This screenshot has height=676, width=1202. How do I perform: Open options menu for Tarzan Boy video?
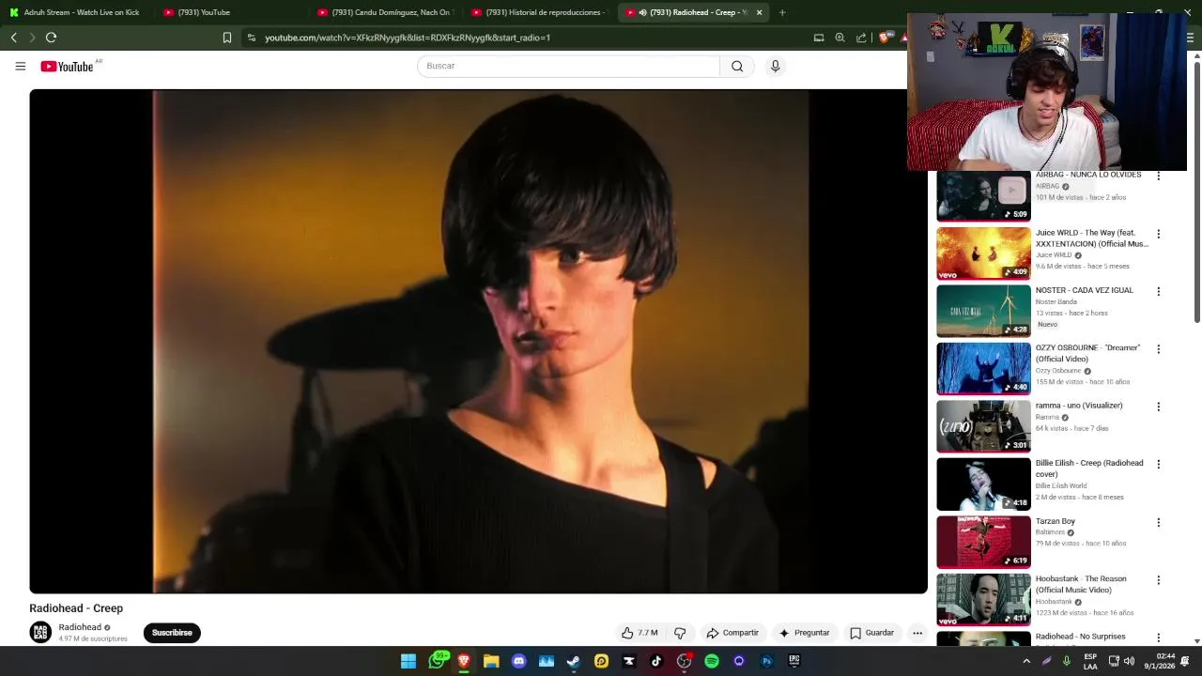point(1158,522)
